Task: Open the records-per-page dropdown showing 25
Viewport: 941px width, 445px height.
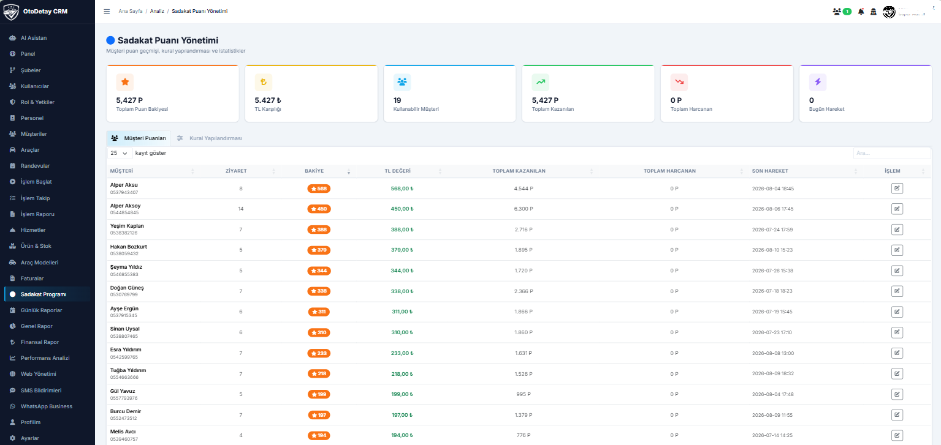Action: pos(120,153)
